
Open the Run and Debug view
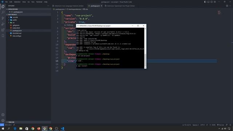[3, 24]
